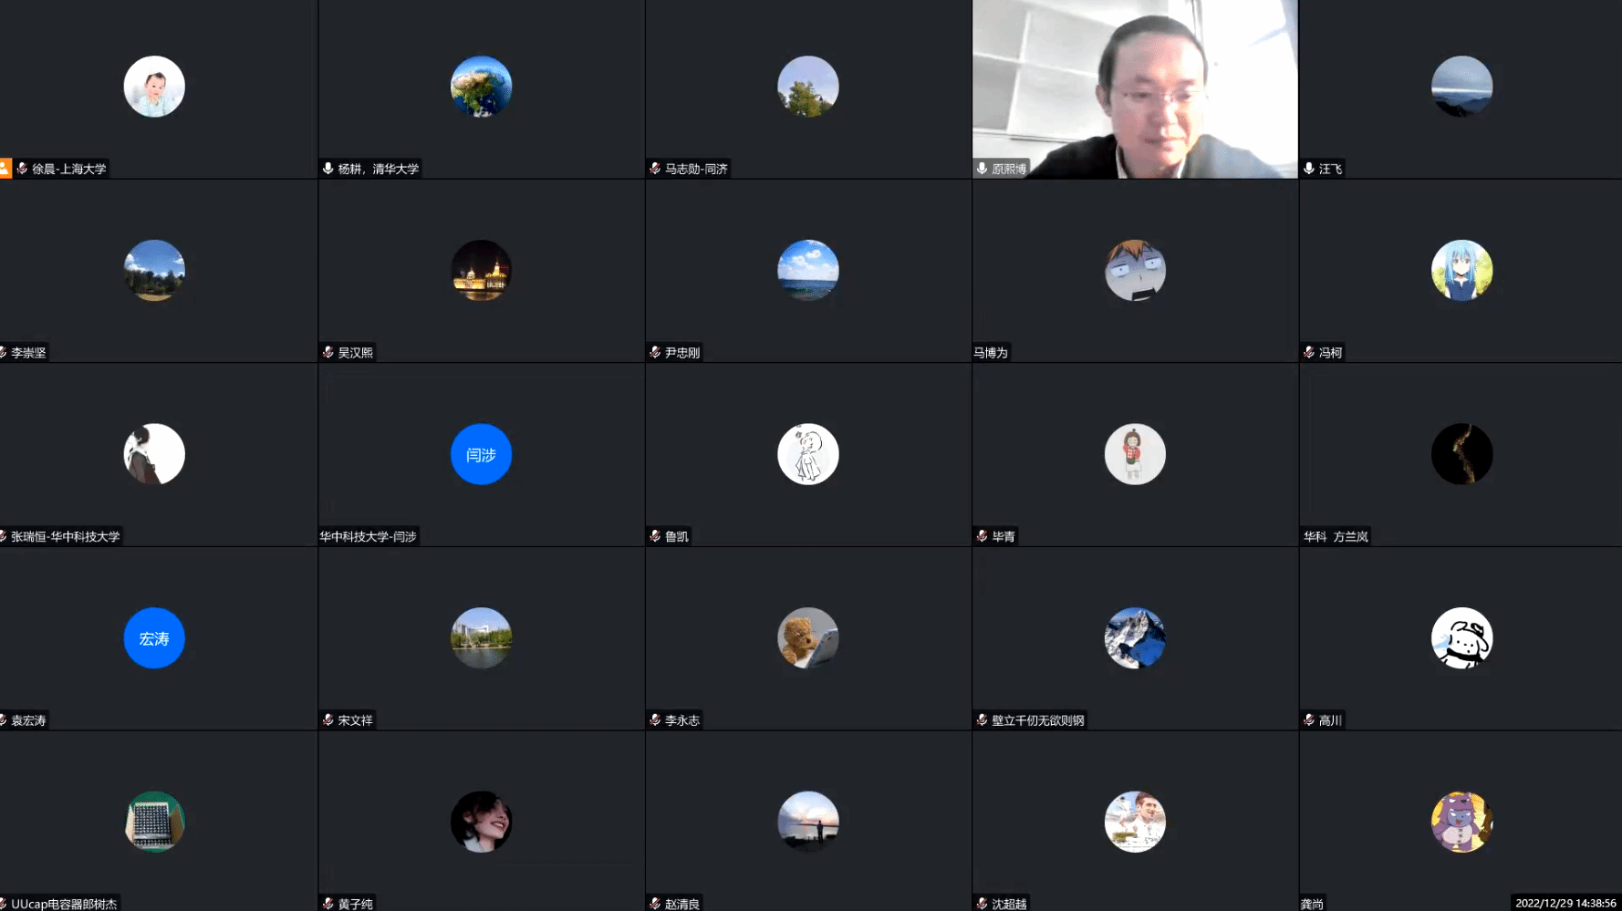This screenshot has width=1622, height=911.
Task: Click the UUcap电容器郎树杰 name label
Action: 64,904
